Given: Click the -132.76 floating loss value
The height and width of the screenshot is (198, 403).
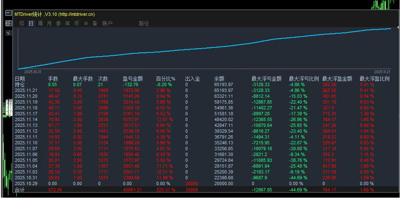Looking at the screenshot, I should [130, 84].
